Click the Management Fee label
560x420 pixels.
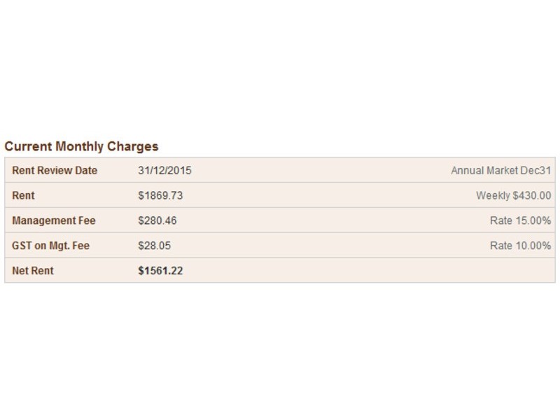pos(53,220)
